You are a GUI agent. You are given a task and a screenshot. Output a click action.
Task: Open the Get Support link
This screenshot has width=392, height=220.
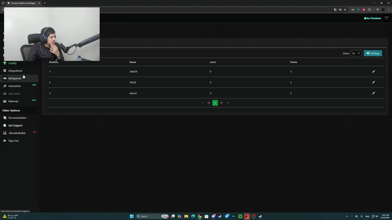[15, 125]
